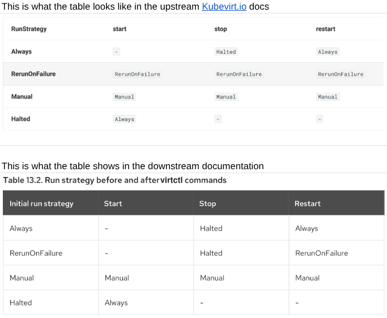Click the lowercase stop column header

pyautogui.click(x=220, y=29)
